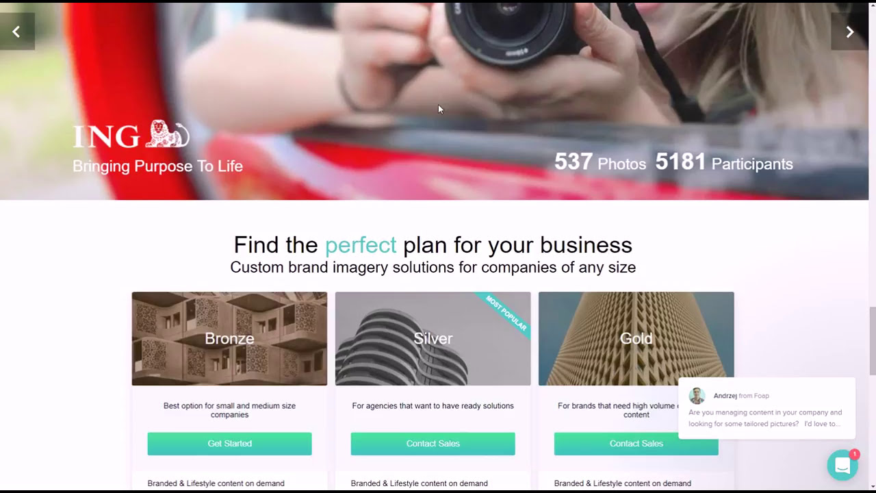The height and width of the screenshot is (493, 876).
Task: Contact Sales for the Gold plan
Action: pyautogui.click(x=636, y=444)
